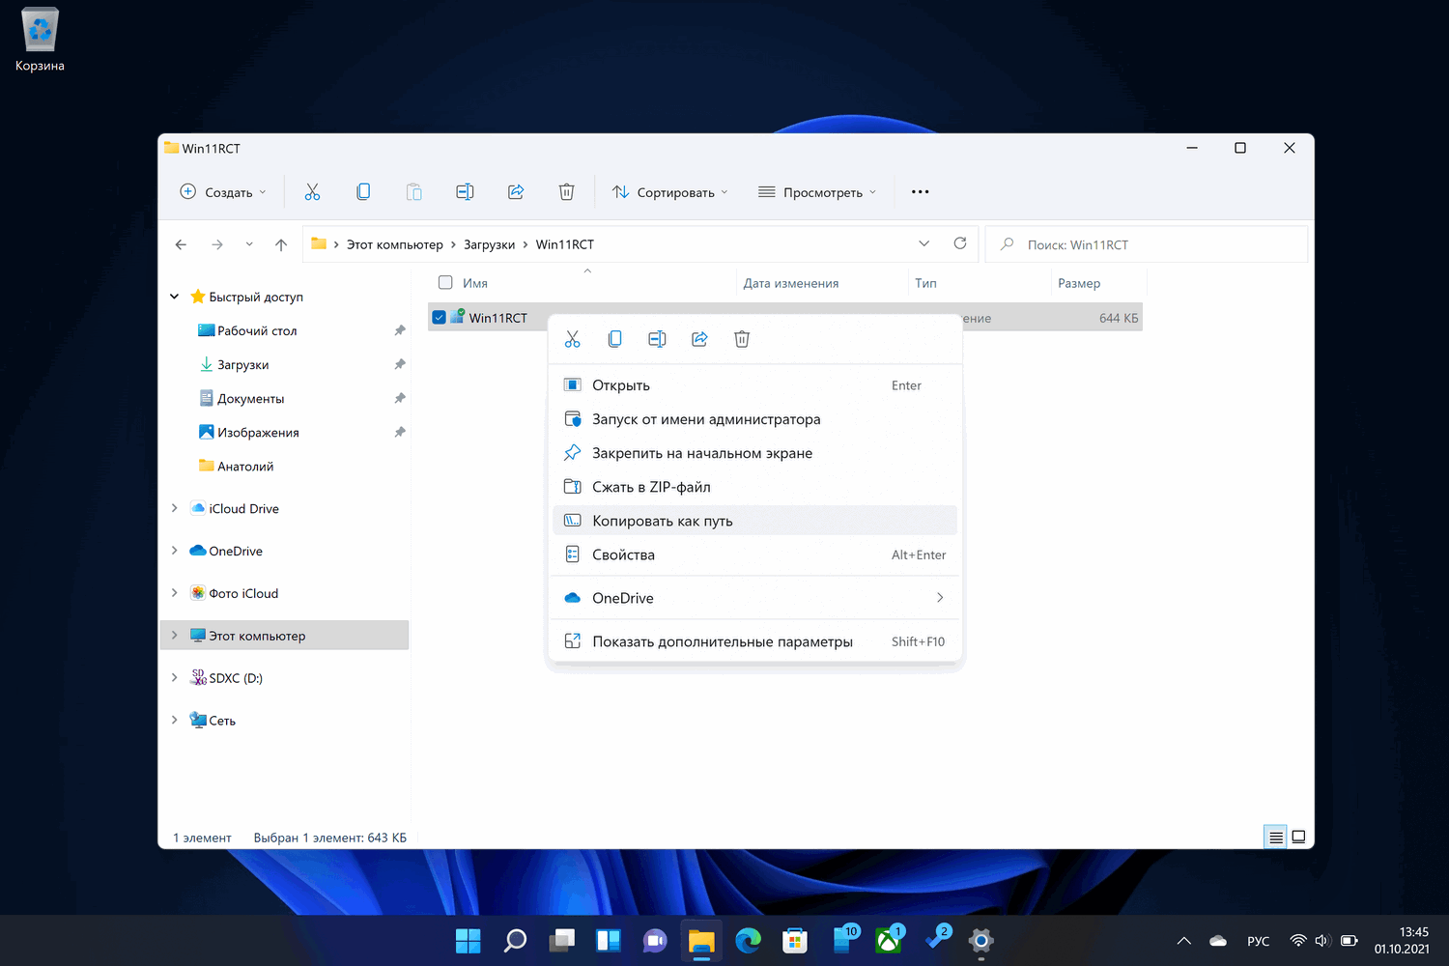Go to Загрузки in breadcrumb path

pos(489,244)
